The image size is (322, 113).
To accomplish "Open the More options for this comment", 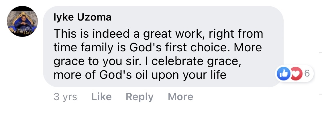I will tap(180, 97).
